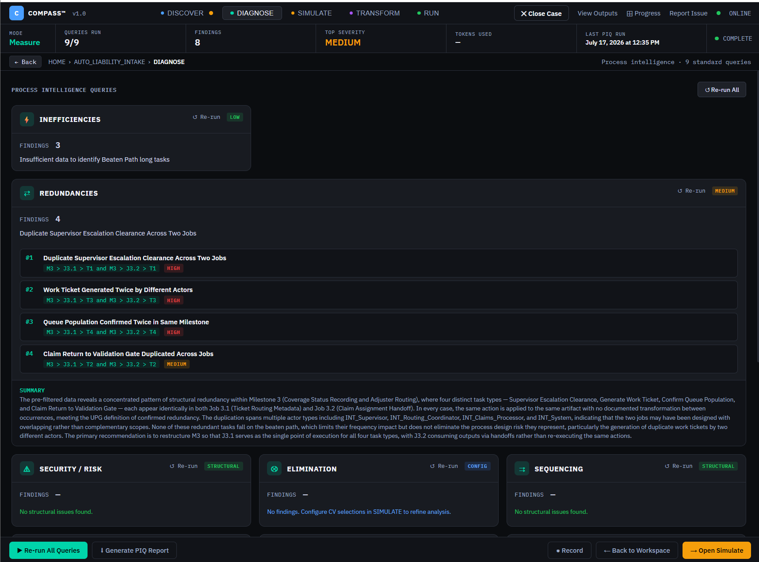Select the DIAGNOSE tab
Image resolution: width=759 pixels, height=562 pixels.
click(252, 13)
